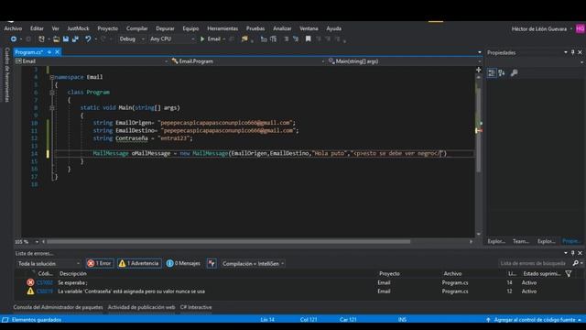Open the Archivo menu

coord(13,28)
